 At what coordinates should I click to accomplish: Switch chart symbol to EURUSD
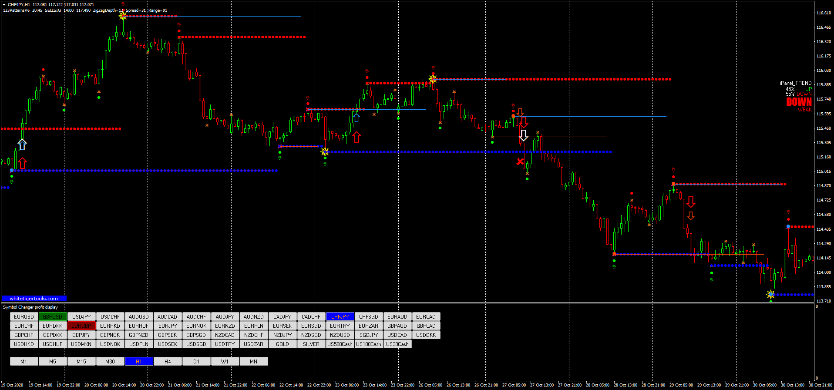[x=24, y=316]
